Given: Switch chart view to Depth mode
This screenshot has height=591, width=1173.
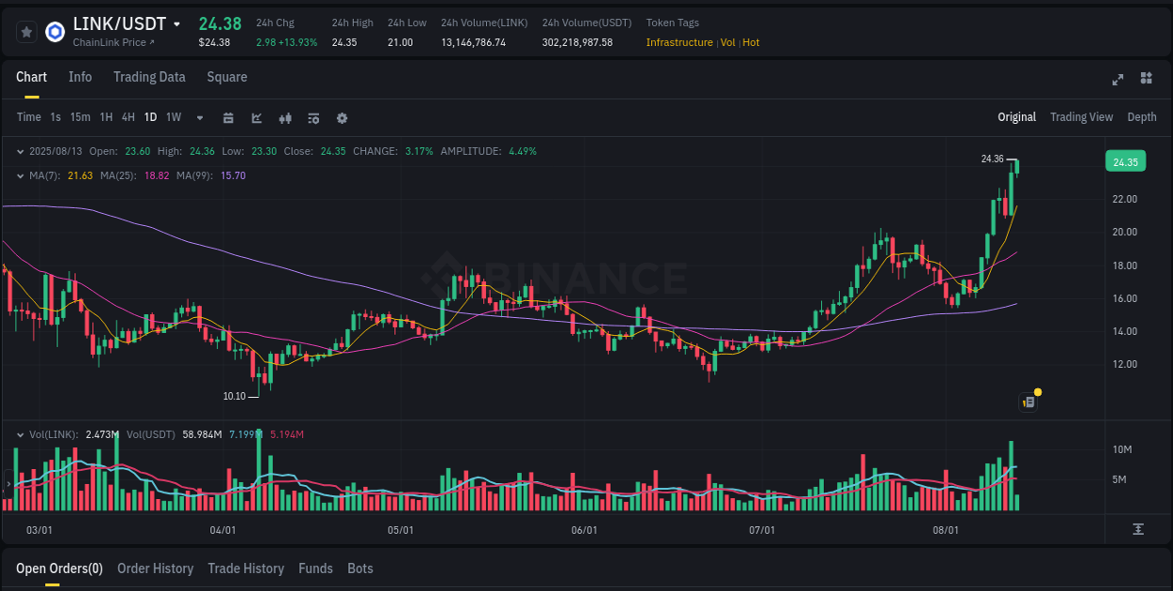Looking at the screenshot, I should (x=1142, y=117).
